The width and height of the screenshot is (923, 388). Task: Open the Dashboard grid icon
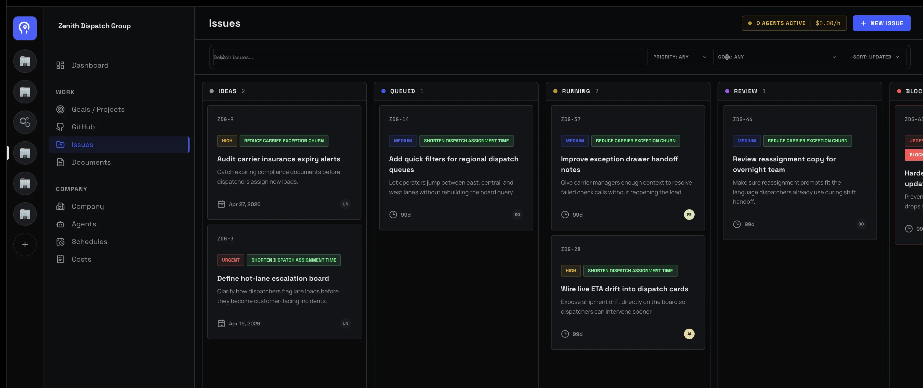tap(60, 65)
